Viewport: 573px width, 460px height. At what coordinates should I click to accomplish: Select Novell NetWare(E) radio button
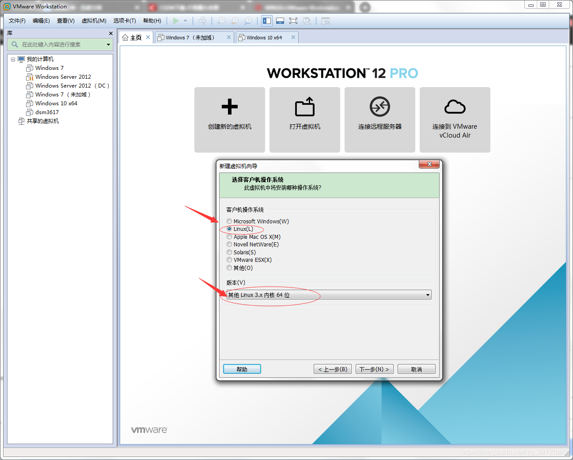coord(229,244)
